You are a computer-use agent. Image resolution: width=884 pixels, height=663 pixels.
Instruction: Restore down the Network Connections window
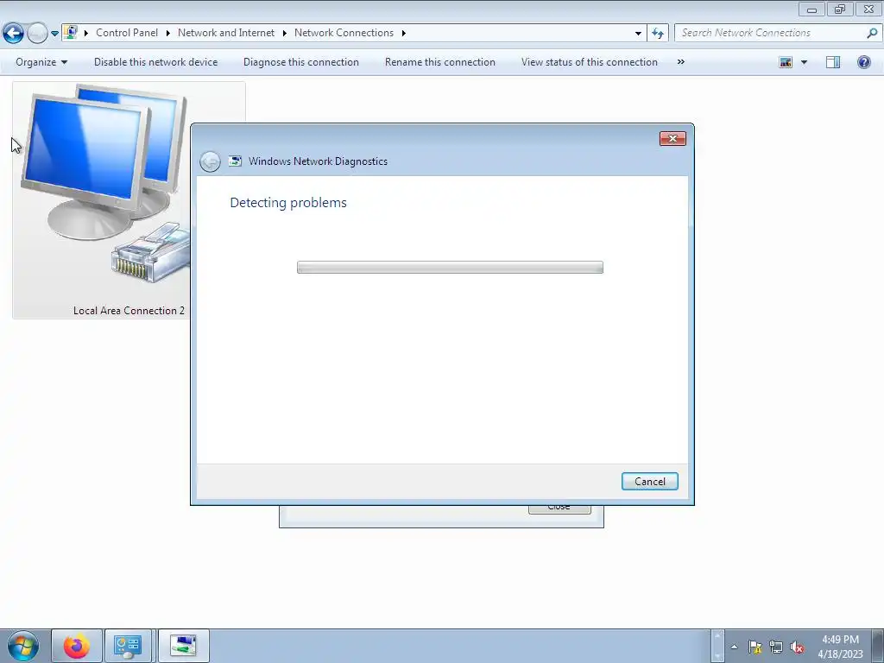tap(840, 9)
